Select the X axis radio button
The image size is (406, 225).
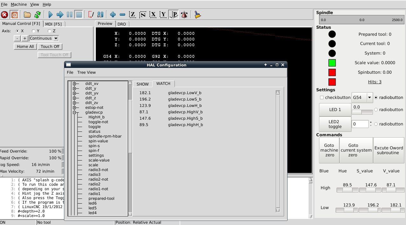[18, 31]
